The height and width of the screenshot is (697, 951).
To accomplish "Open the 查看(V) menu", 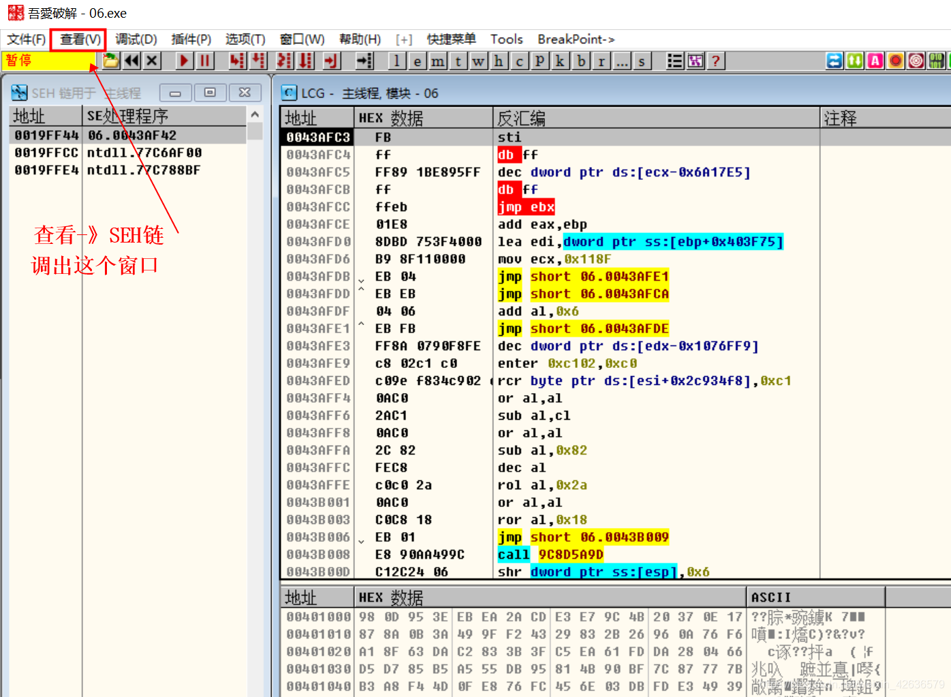I will tap(80, 40).
